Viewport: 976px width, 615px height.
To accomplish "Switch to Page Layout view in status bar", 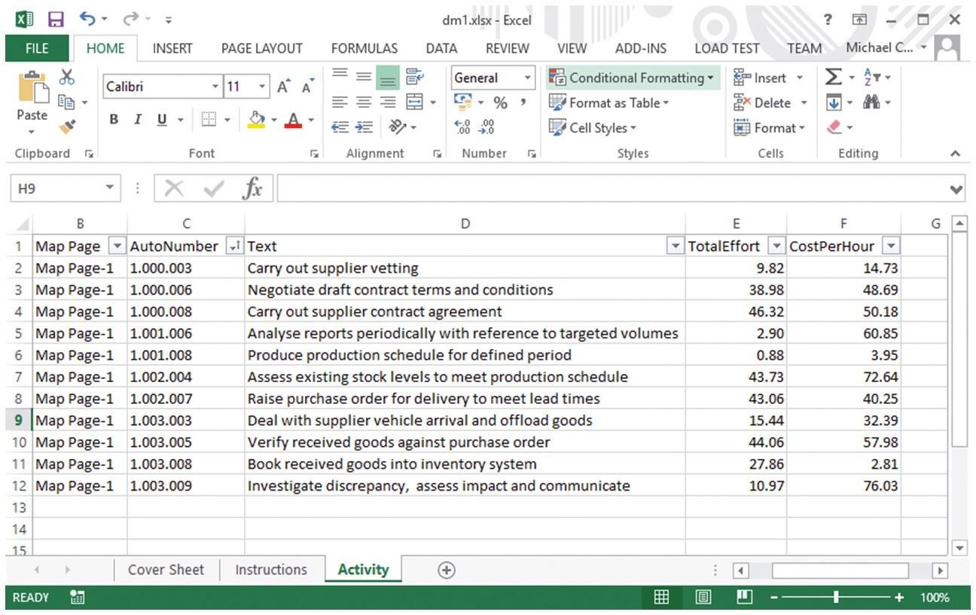I will click(703, 598).
